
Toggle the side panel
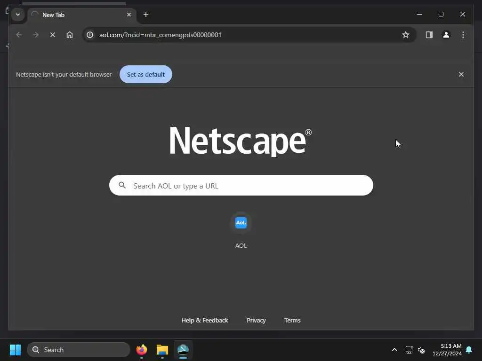(x=429, y=35)
